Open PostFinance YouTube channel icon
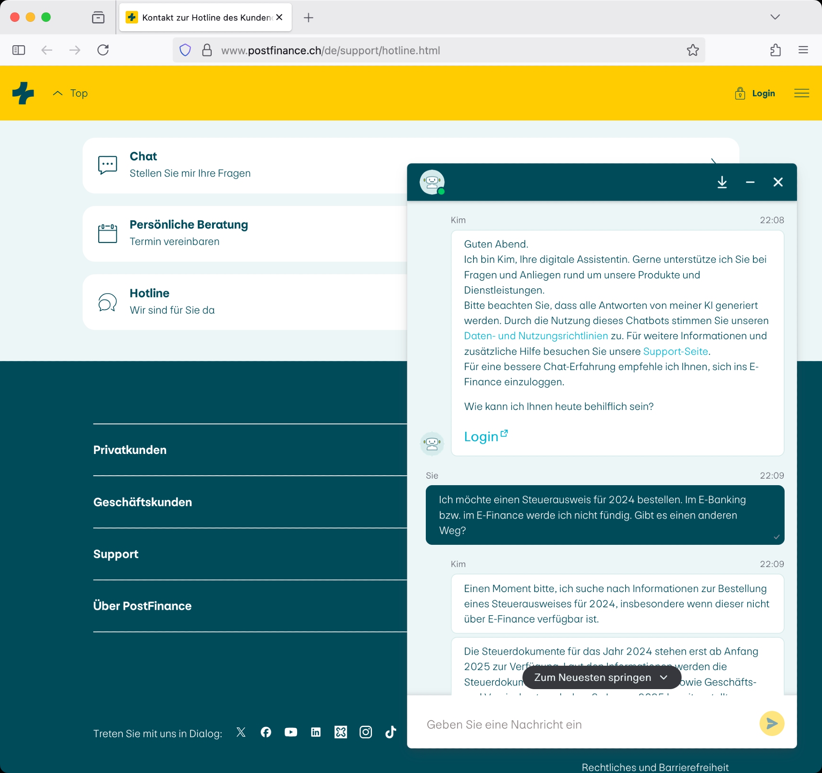Screen dimensions: 822x773 [x=291, y=732]
